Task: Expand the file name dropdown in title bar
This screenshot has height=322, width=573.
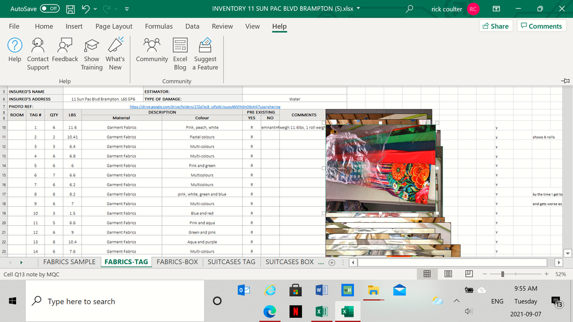Action: (358, 9)
